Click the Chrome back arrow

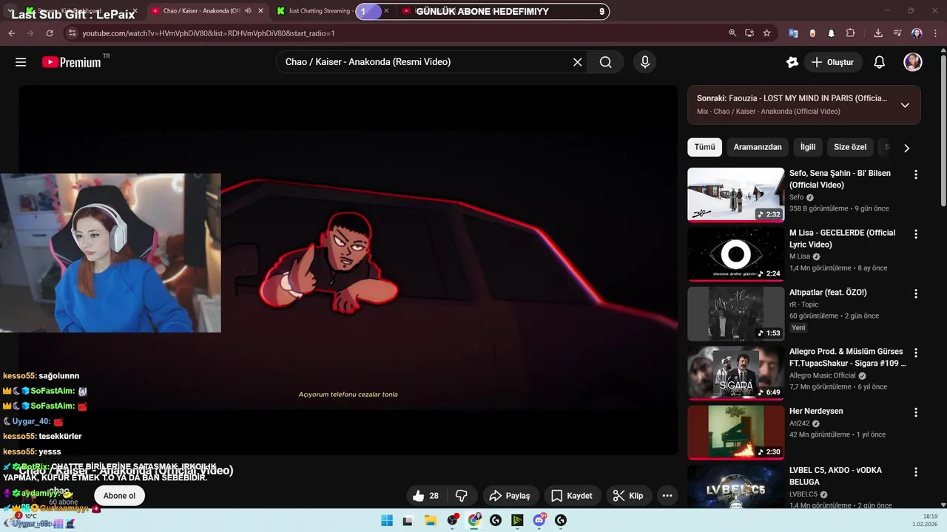(x=12, y=33)
